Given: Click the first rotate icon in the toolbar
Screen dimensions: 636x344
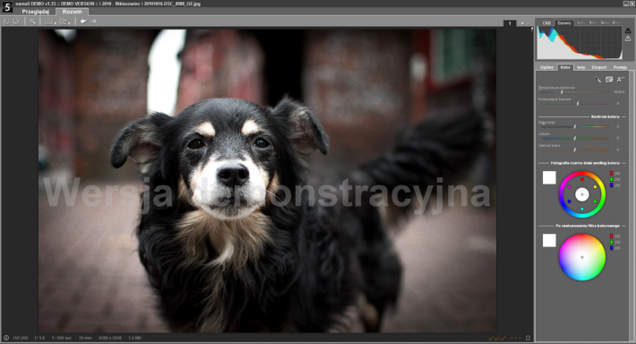Looking at the screenshot, I should coord(6,21).
